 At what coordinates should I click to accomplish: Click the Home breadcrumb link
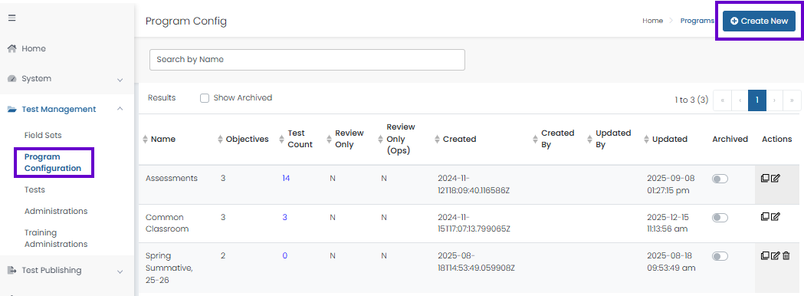coord(653,21)
